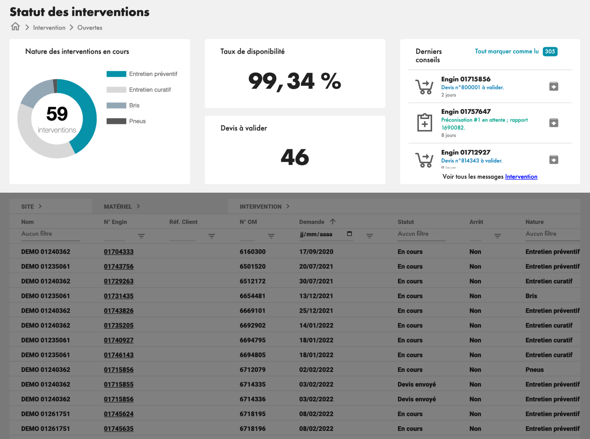Viewport: 590px width, 439px height.
Task: Open engin 01715855 link
Action: 118,385
